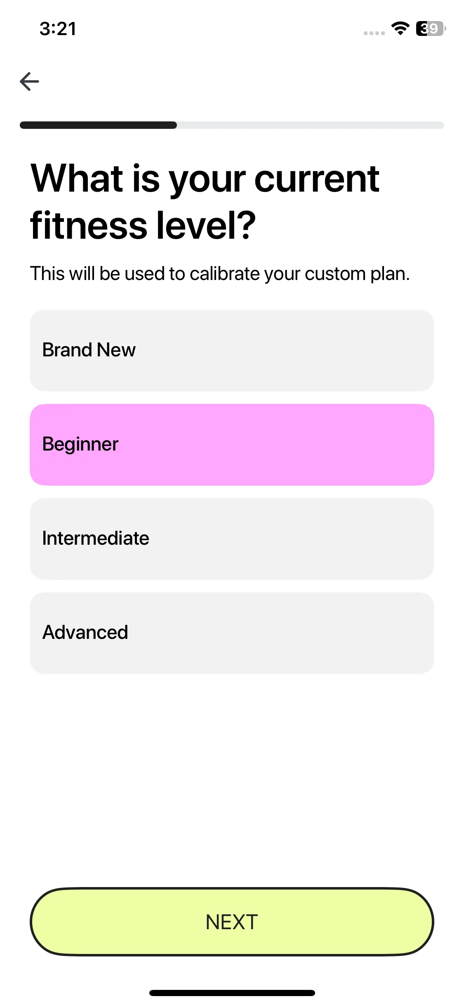Tap the home indicator bar
The width and height of the screenshot is (464, 1006).
(x=232, y=993)
